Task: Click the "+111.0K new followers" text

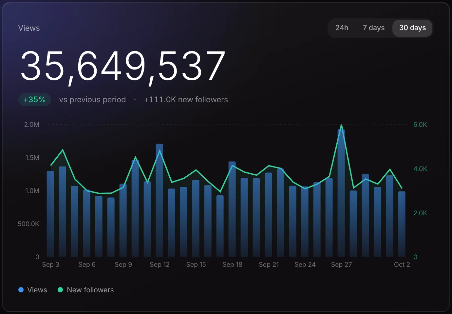Action: tap(186, 100)
